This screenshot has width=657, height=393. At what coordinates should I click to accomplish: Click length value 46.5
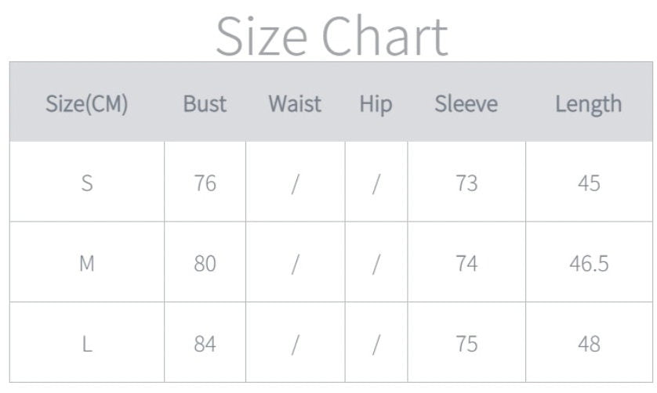pos(589,264)
